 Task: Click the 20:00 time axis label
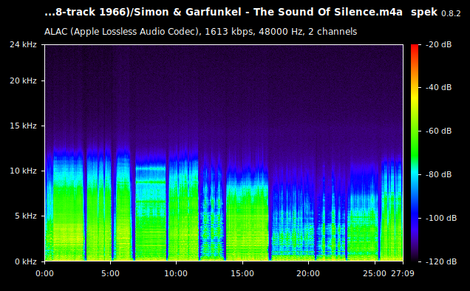(x=308, y=273)
